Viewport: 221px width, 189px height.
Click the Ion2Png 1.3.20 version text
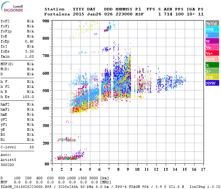(x=205, y=186)
